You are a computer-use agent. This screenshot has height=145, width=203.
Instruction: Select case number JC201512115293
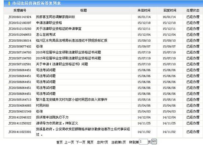(x=20, y=29)
